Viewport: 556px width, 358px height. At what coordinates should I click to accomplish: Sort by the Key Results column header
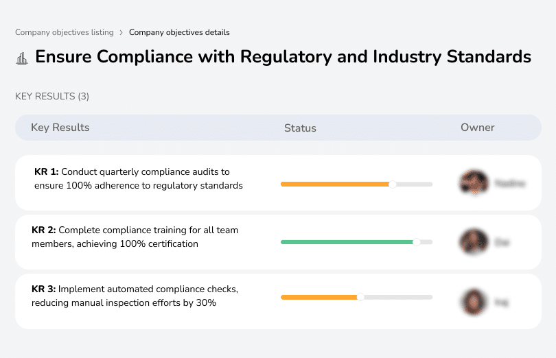pos(60,128)
